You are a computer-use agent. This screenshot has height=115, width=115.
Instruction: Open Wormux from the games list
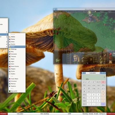pyautogui.click(x=17, y=84)
